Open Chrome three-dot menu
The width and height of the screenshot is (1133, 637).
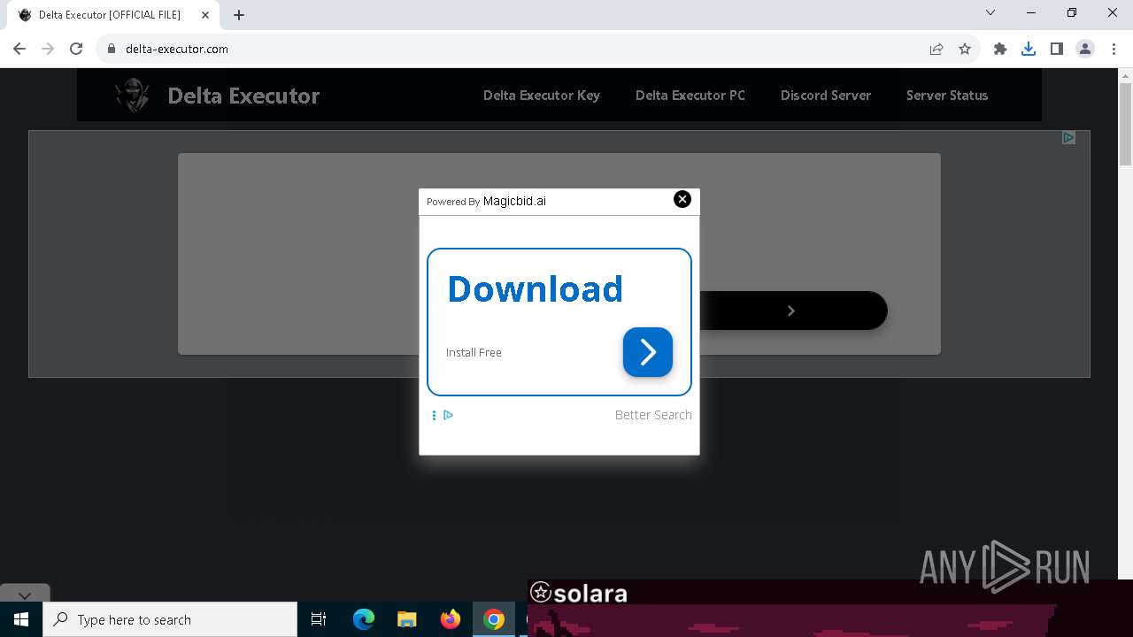click(x=1114, y=49)
